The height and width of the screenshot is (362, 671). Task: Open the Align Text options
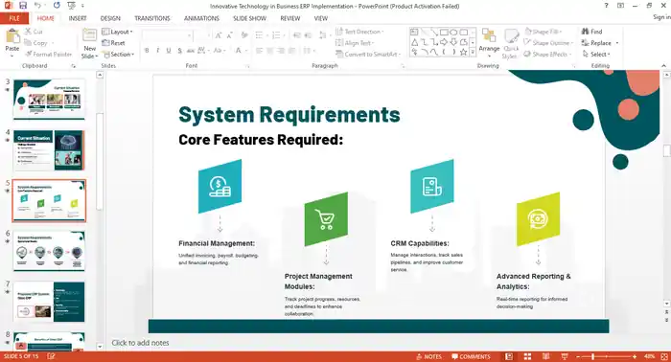click(x=355, y=43)
